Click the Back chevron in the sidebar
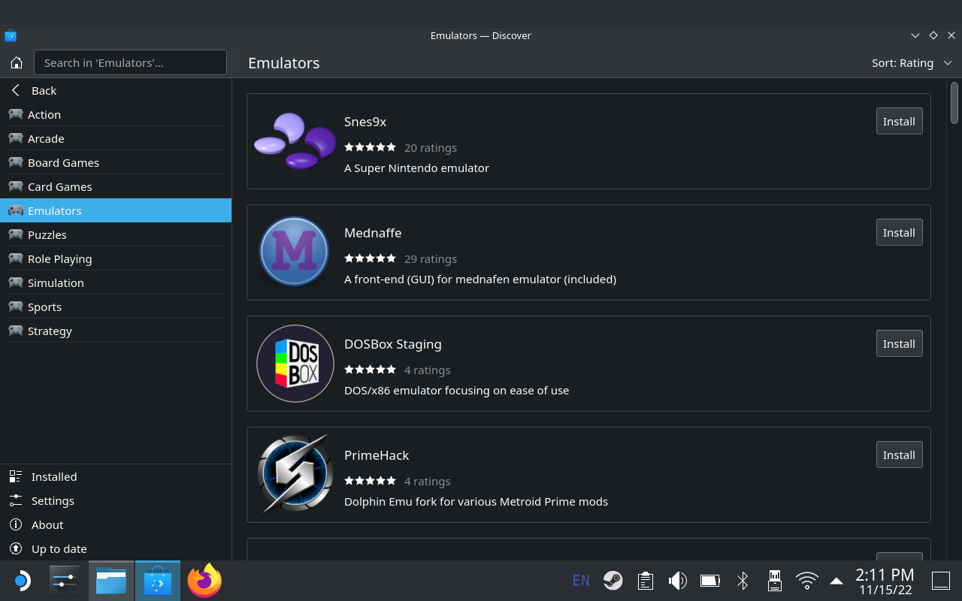Viewport: 962px width, 601px height. (15, 90)
